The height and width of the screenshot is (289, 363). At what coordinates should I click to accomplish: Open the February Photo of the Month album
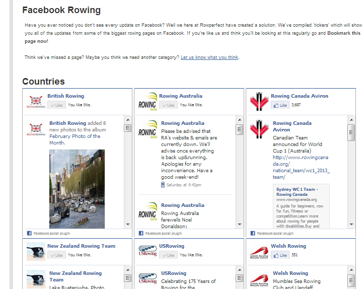pos(75,139)
